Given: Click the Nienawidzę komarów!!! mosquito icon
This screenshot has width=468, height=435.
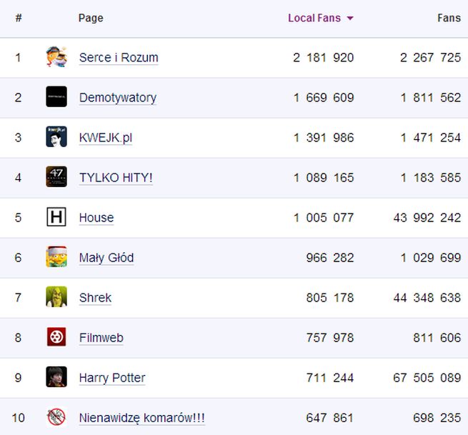Looking at the screenshot, I should coord(56,417).
